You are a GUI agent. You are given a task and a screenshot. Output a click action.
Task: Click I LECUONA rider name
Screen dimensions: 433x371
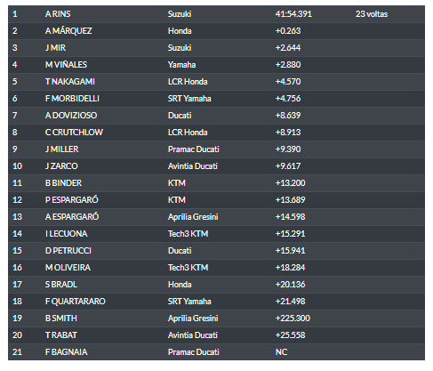pyautogui.click(x=67, y=234)
